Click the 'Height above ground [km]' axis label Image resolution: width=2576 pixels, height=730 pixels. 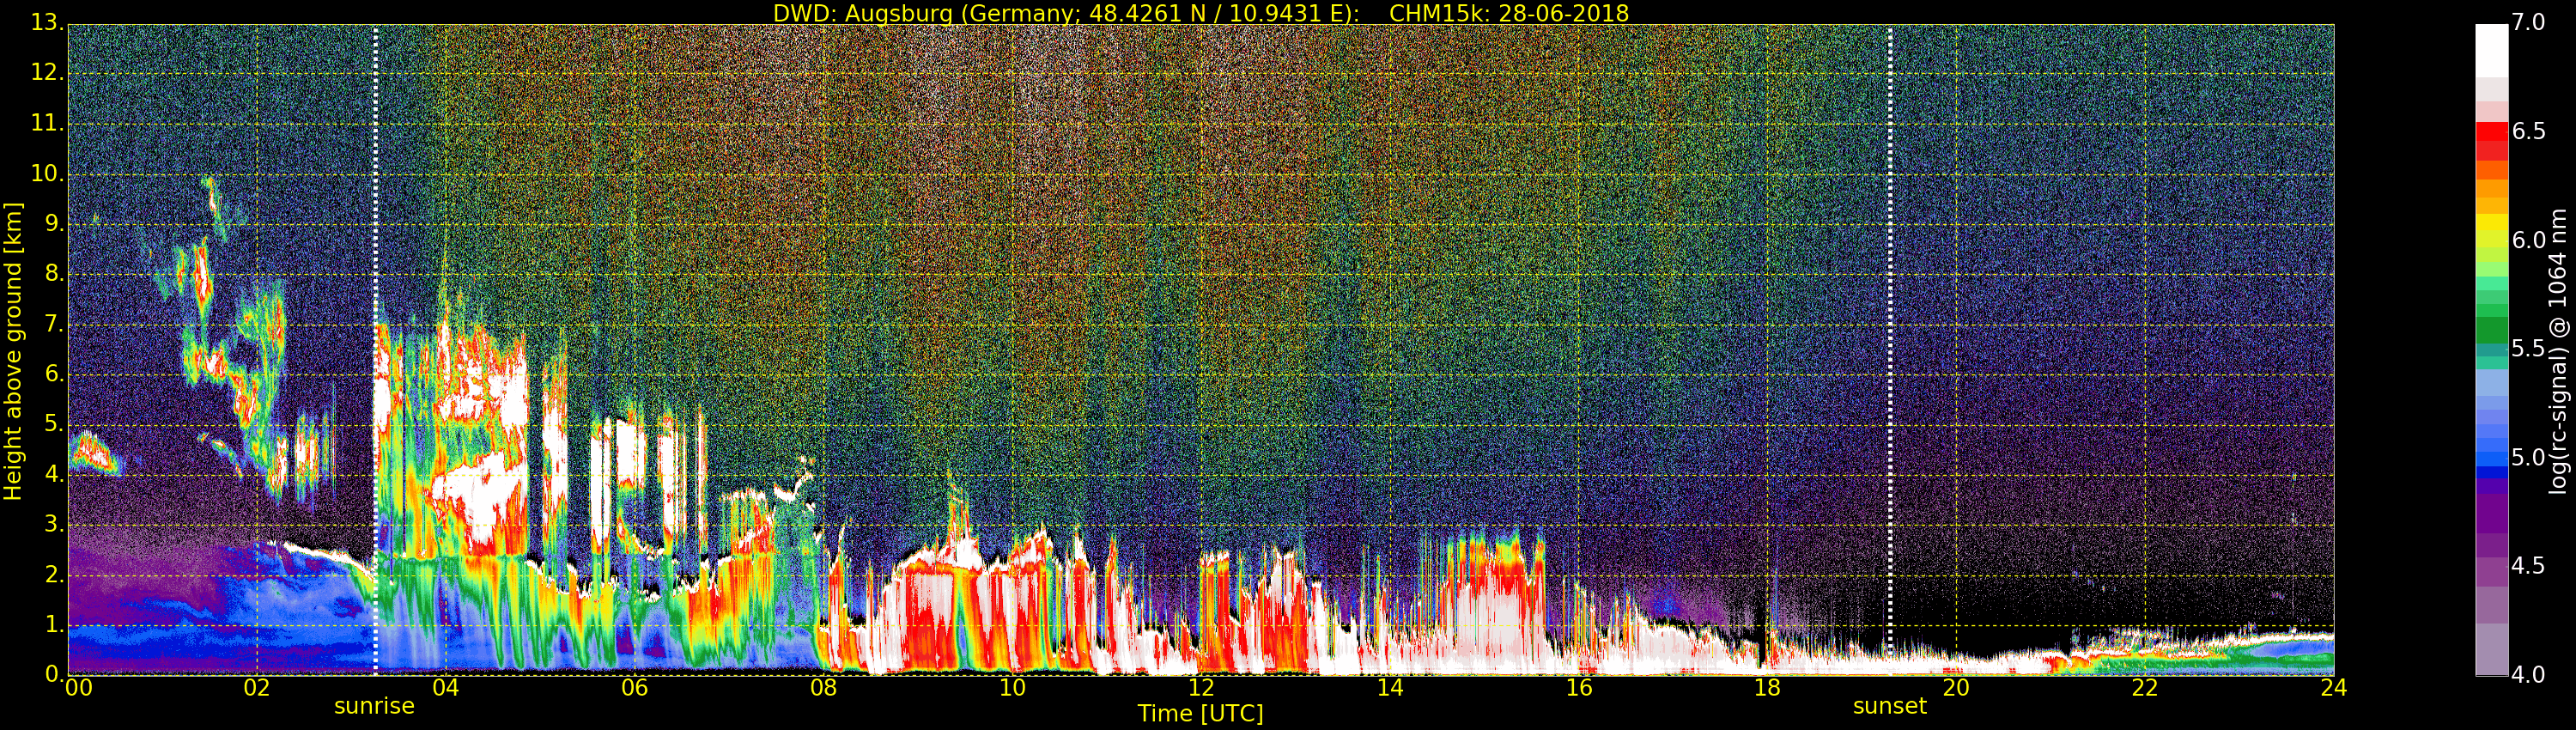tap(13, 350)
